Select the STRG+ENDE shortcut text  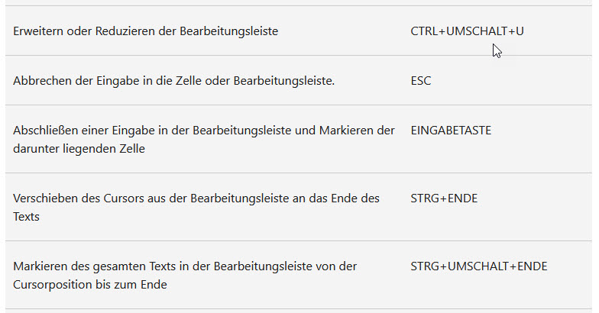[x=444, y=198]
